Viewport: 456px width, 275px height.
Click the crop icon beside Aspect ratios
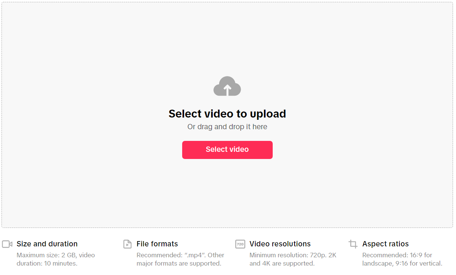(x=353, y=244)
